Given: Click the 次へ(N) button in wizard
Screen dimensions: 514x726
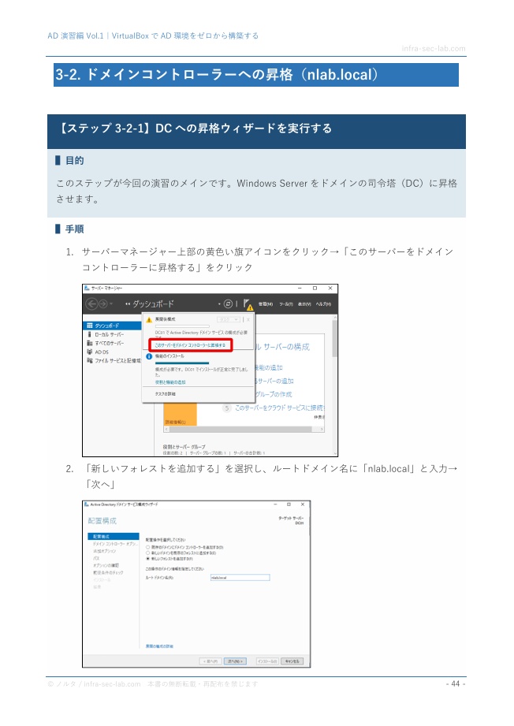Looking at the screenshot, I should 235,661.
